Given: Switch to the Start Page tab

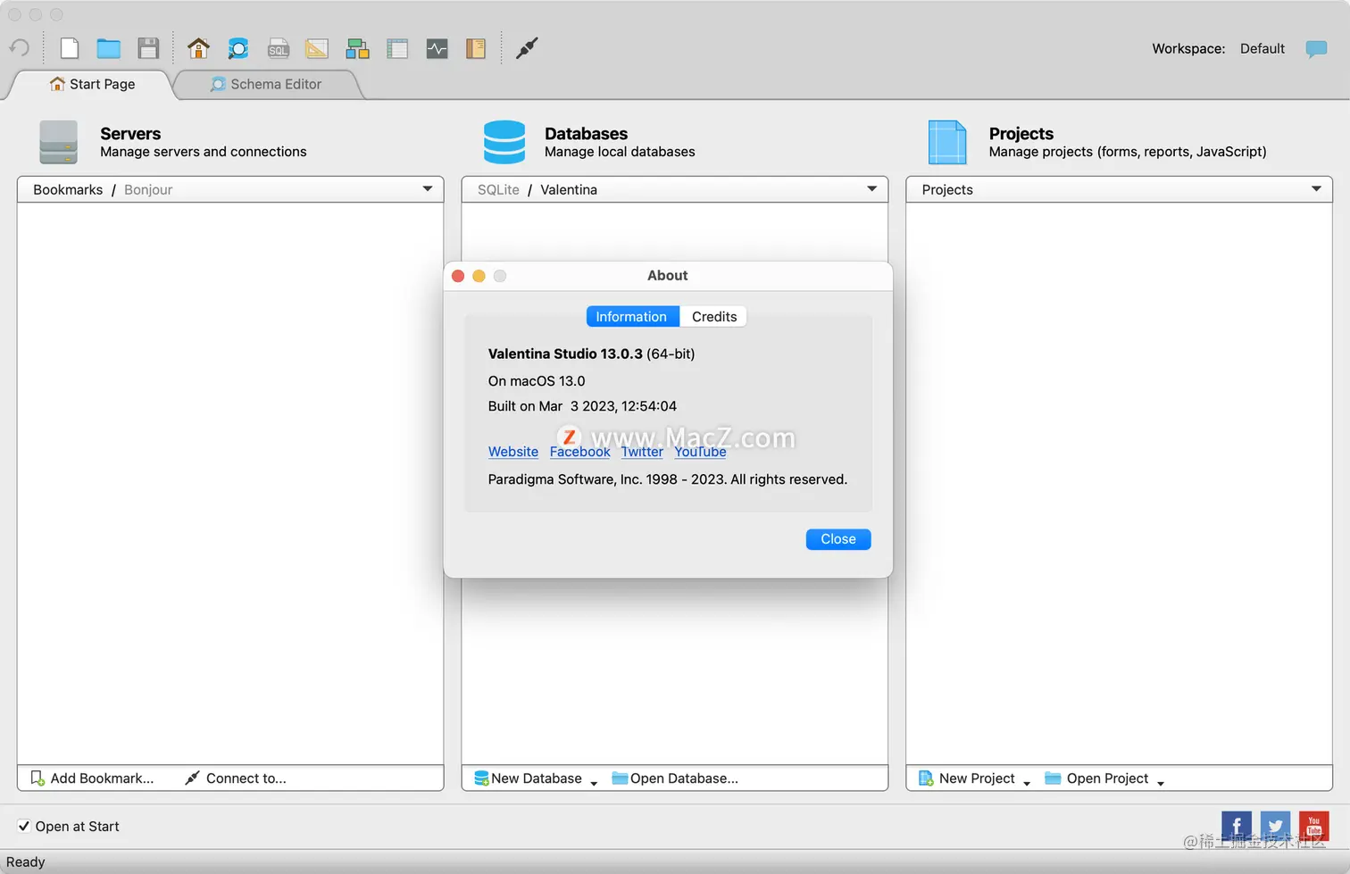Looking at the screenshot, I should pyautogui.click(x=93, y=84).
